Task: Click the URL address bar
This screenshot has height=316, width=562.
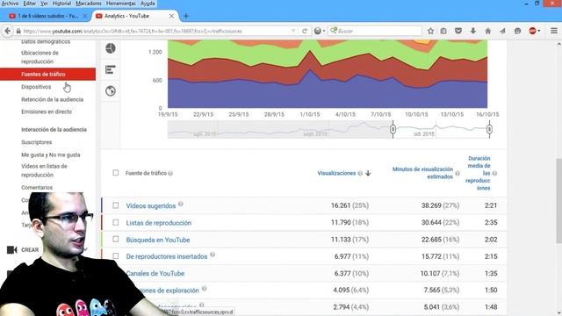Action: 156,32
